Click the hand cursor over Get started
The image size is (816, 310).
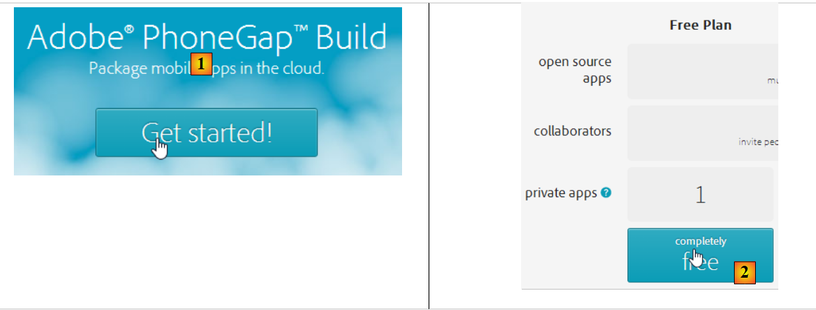pos(159,148)
